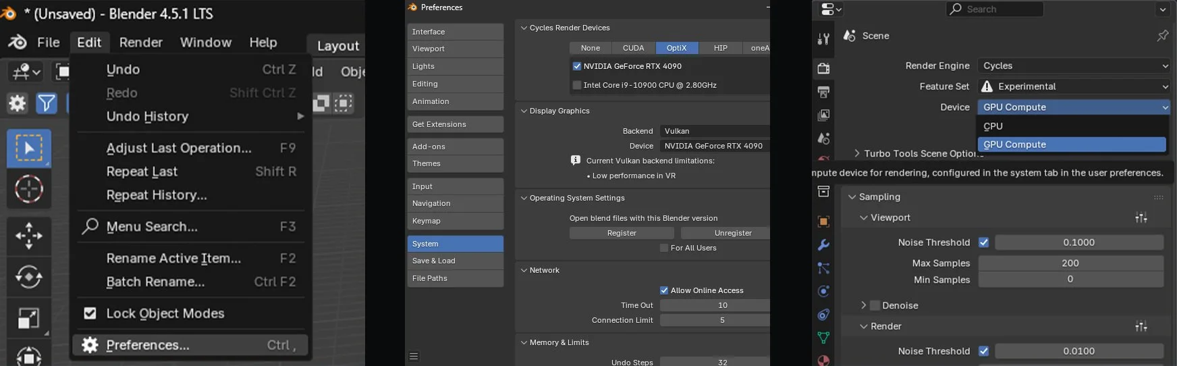The image size is (1177, 366).
Task: Select the Select Box tool in the toolbar
Action: (29, 149)
